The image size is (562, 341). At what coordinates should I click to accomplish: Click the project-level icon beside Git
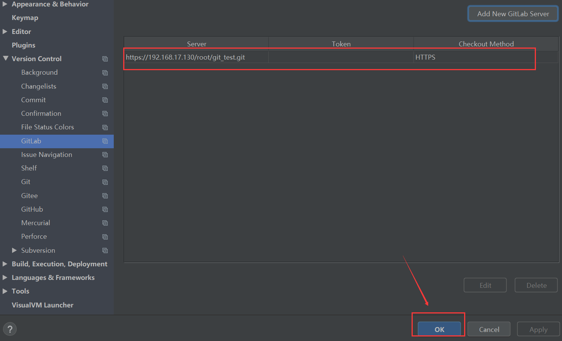[105, 182]
